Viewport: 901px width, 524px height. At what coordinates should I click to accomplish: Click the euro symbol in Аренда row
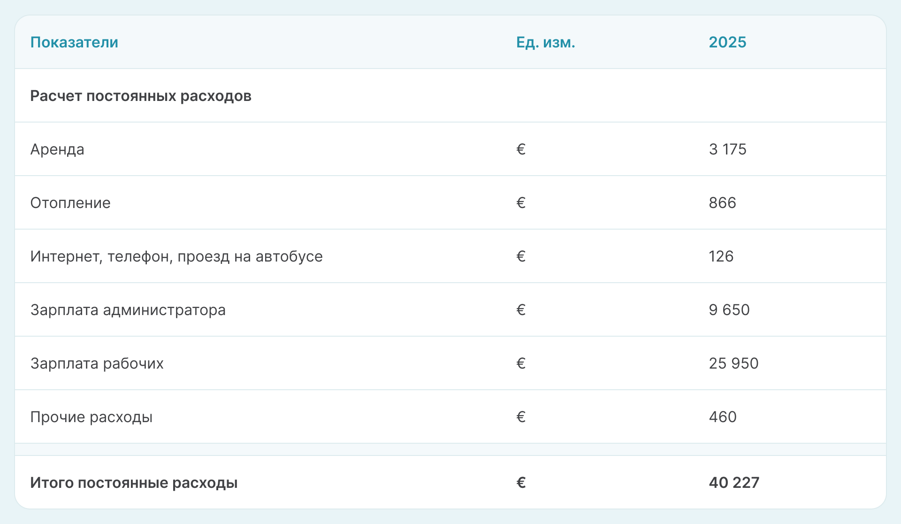tap(521, 149)
